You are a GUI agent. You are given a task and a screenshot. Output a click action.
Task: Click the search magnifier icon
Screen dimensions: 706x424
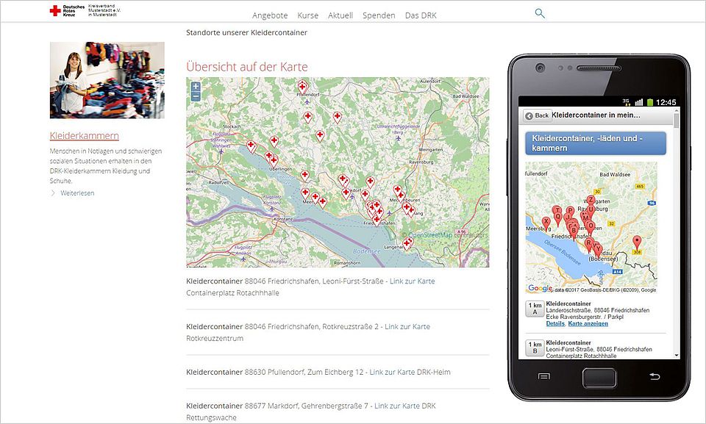(x=540, y=14)
